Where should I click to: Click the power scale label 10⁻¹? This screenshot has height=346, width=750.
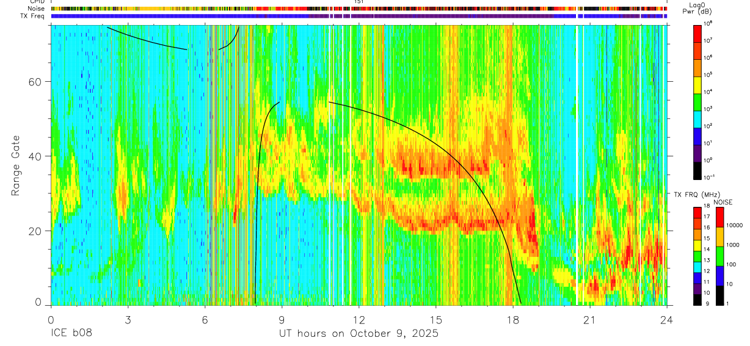[709, 177]
